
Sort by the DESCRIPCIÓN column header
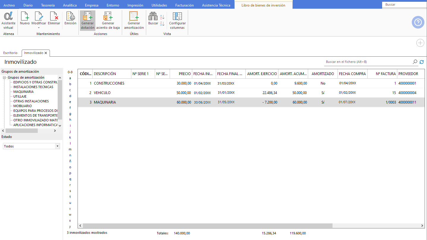click(112, 74)
